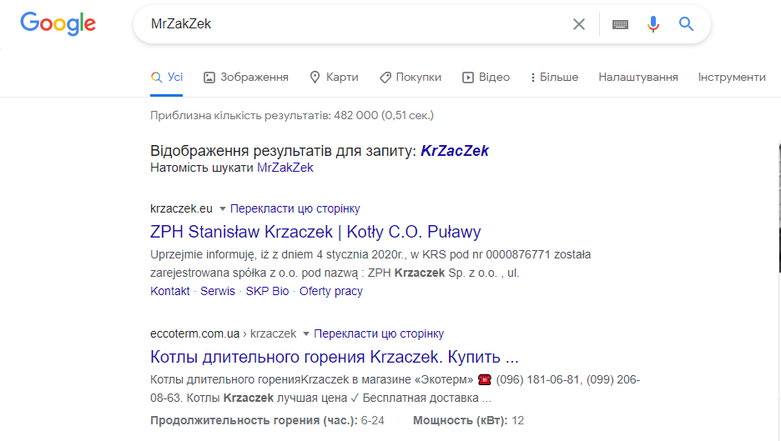Open Інструменти search tools

732,78
